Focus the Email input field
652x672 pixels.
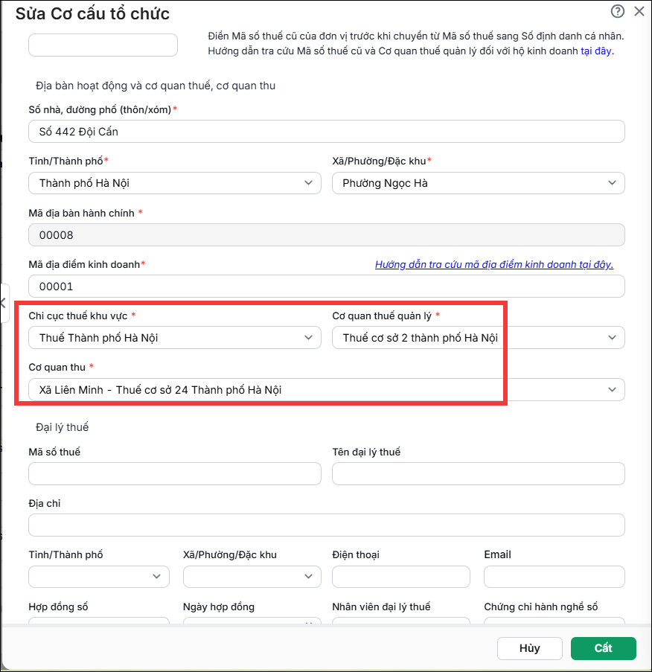(x=554, y=577)
